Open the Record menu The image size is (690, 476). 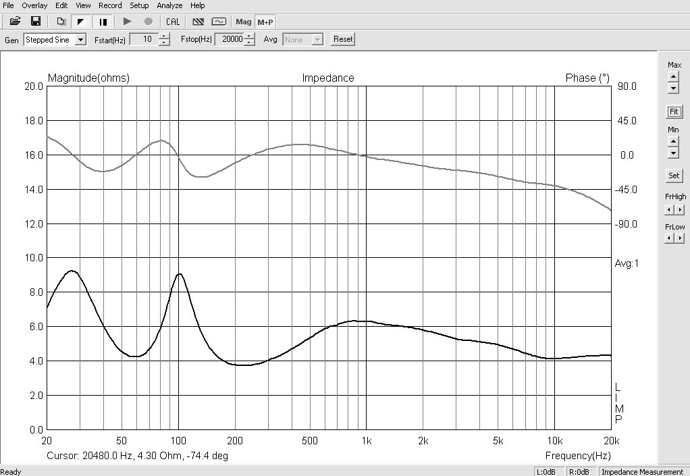click(x=110, y=5)
